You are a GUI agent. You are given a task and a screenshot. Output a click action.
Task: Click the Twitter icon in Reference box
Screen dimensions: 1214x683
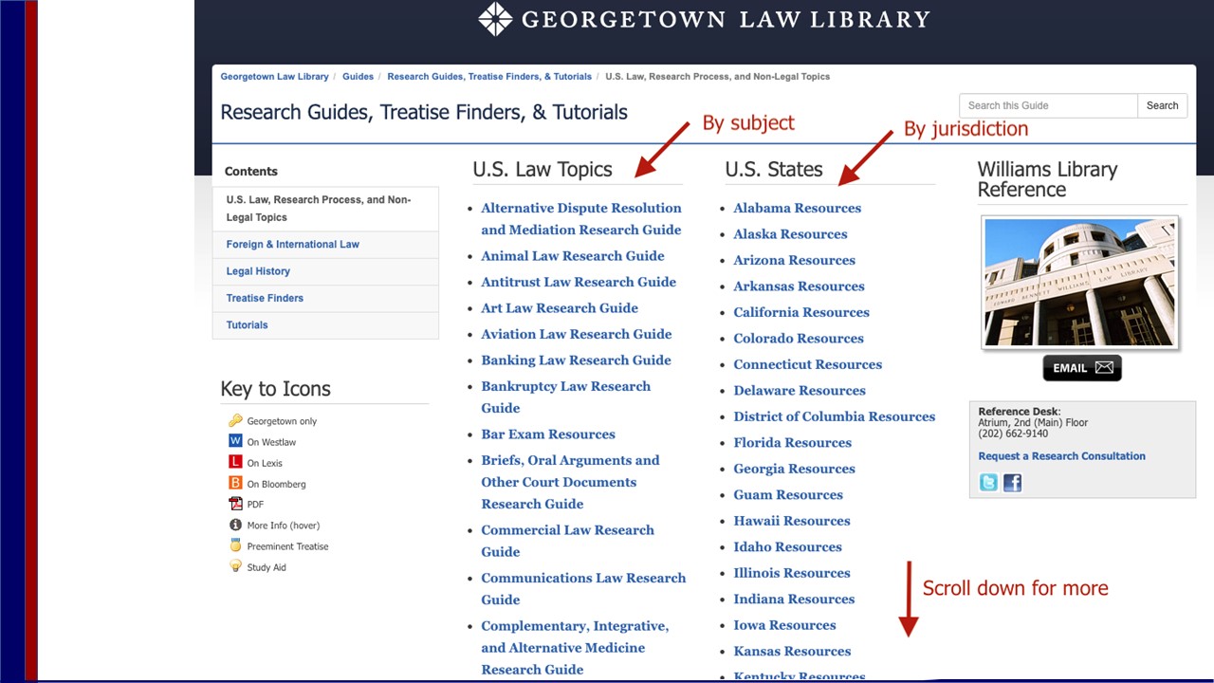pos(988,483)
